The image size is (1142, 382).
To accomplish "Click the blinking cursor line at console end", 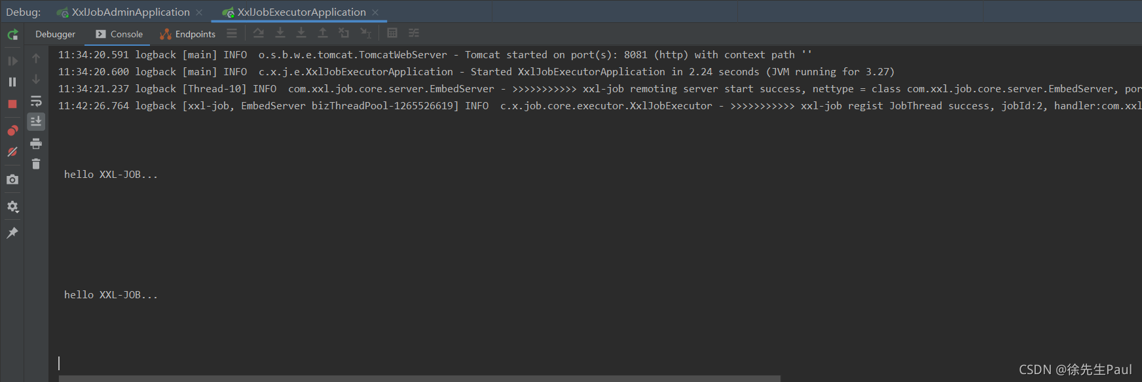I will coord(59,363).
